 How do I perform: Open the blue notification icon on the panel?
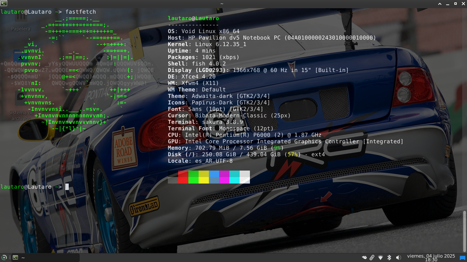[463, 258]
